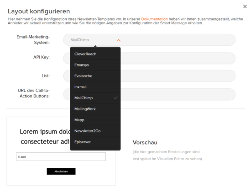This screenshot has width=251, height=188.
Task: Close the Layout konfigurieren dialog
Action: coord(245,6)
